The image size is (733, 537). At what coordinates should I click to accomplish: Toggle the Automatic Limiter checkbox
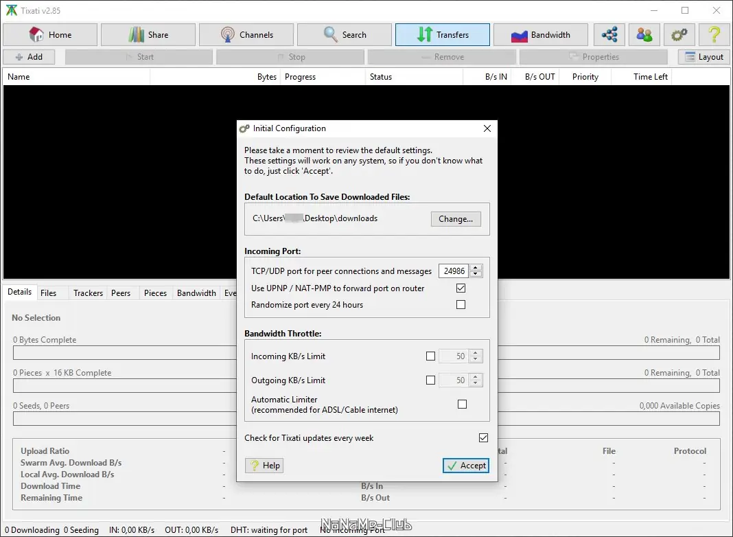click(x=462, y=404)
